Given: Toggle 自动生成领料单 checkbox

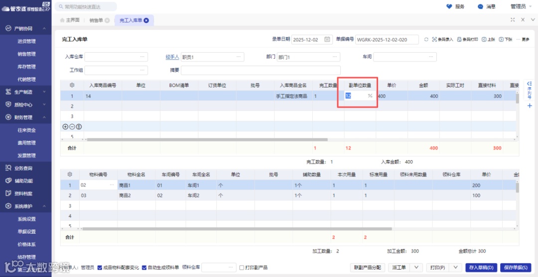Looking at the screenshot, I should click(x=144, y=268).
